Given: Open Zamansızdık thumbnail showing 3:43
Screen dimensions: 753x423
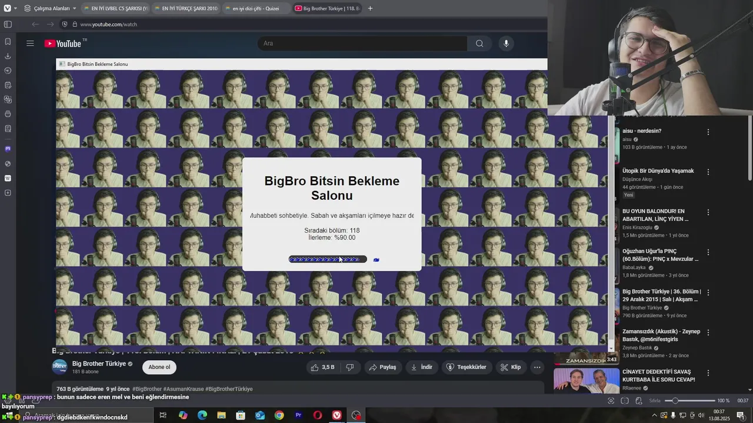Looking at the screenshot, I should point(587,358).
